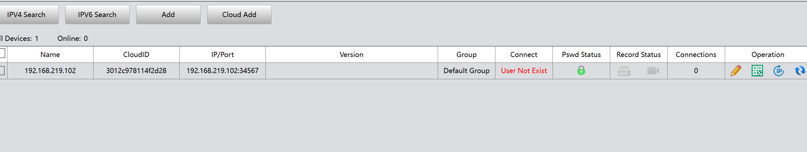Toggle the select-all checkbox in header
Viewport: 807px width, 152px height.
[2, 53]
